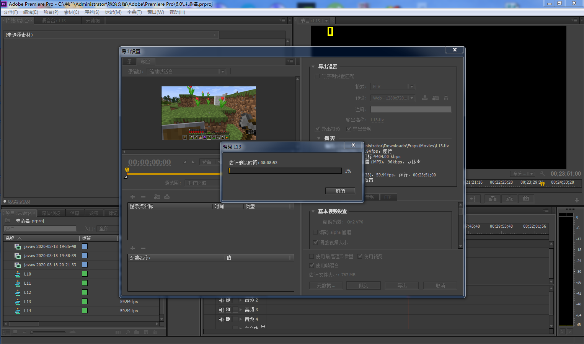The height and width of the screenshot is (344, 584).
Task: Select the javaw 2020-03-18 19-58-39 clip icon
Action: tap(18, 256)
